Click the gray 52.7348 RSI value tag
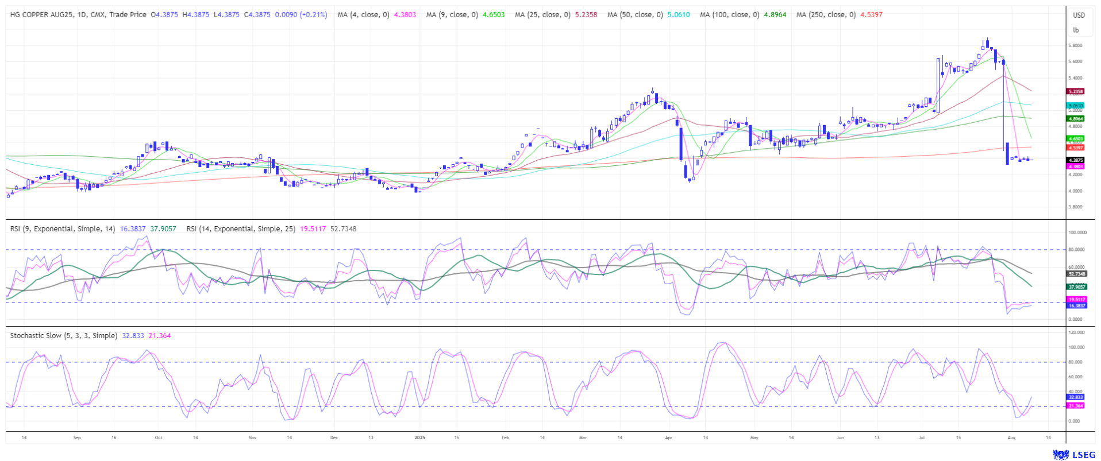1101x461 pixels. (1075, 274)
